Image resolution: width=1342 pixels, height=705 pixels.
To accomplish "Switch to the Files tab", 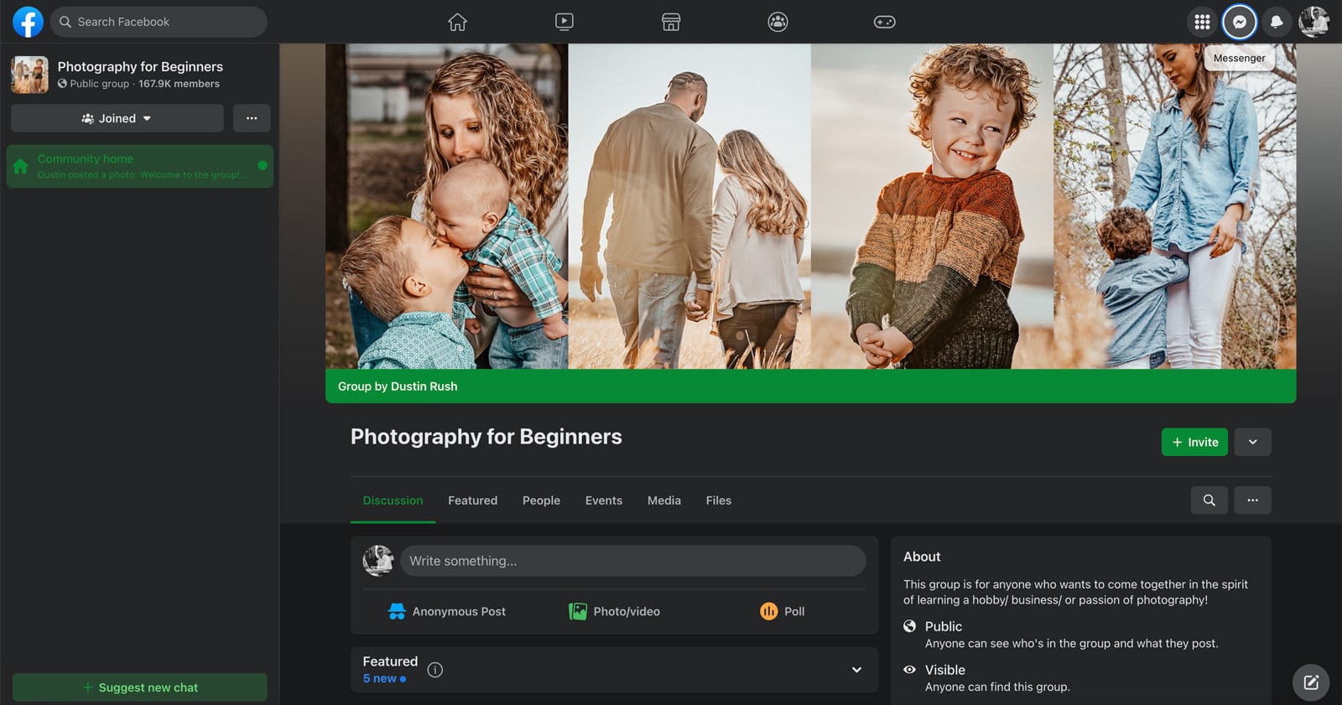I will (x=719, y=500).
